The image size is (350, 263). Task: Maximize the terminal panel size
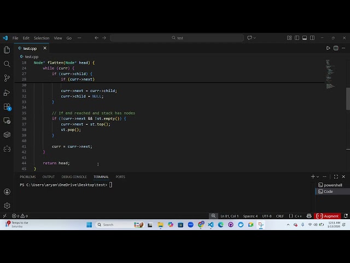coord(336,176)
